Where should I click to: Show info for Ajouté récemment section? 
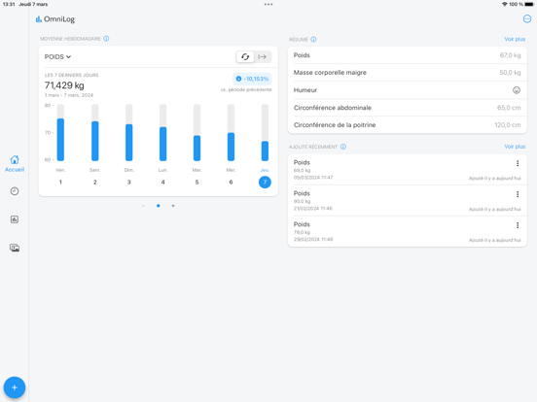(x=343, y=147)
